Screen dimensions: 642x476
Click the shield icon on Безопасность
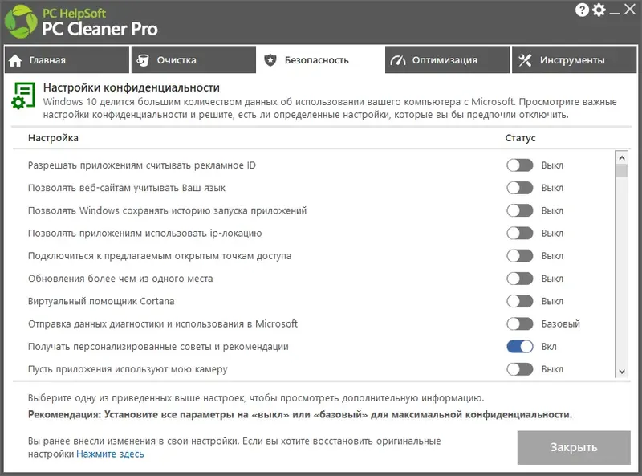point(270,60)
